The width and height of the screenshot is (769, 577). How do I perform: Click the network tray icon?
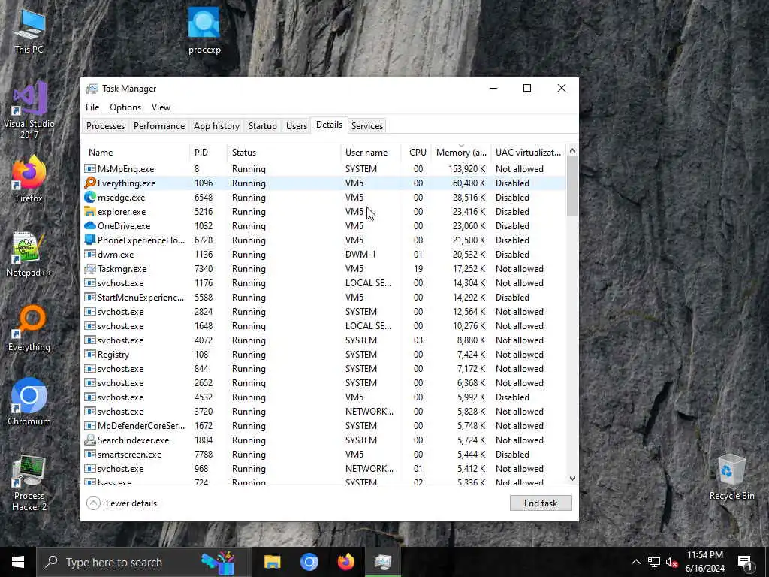click(654, 562)
